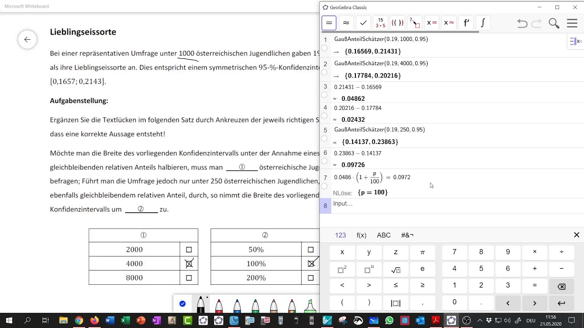Image resolution: width=584 pixels, height=328 pixels.
Task: Switch keyboard to ABC tab
Action: tap(384, 235)
